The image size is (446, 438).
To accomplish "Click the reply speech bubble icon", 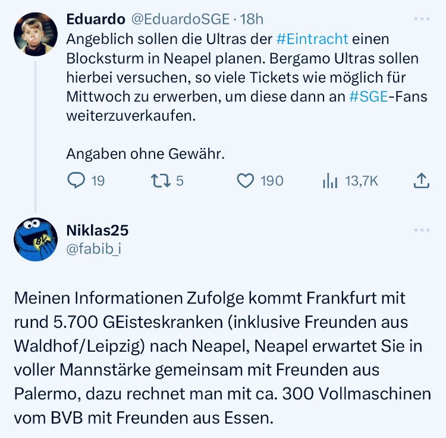I will pyautogui.click(x=76, y=180).
